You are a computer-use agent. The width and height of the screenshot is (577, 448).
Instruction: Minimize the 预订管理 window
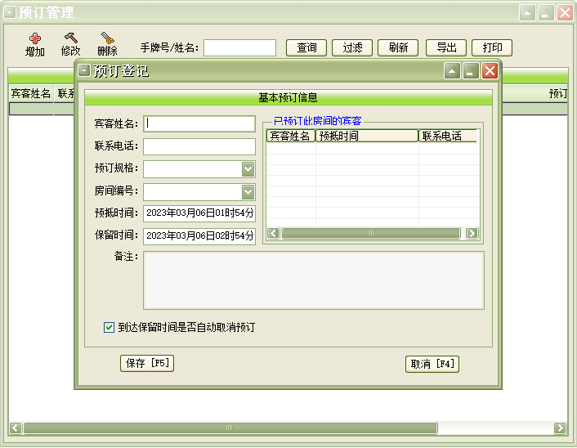point(546,13)
